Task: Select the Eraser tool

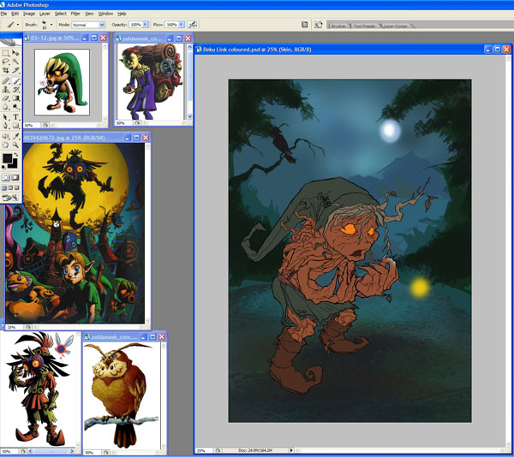Action: click(6, 98)
